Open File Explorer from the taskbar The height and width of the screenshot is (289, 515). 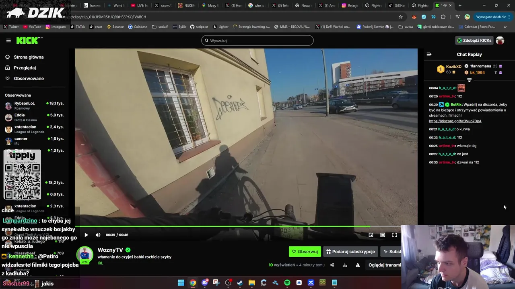coord(252,283)
